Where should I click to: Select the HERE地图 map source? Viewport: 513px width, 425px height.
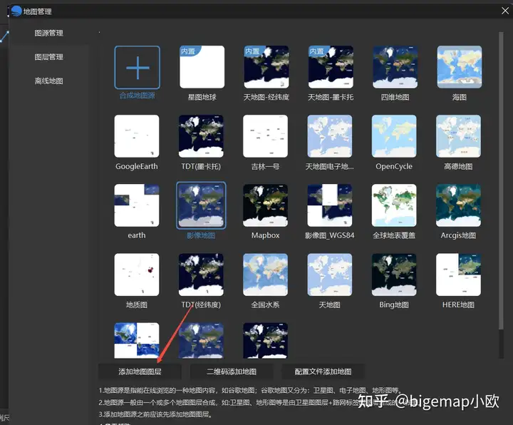coord(458,275)
